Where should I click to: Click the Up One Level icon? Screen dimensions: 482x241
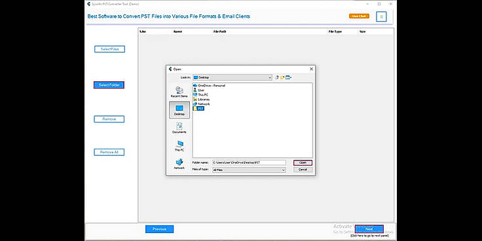pos(276,77)
